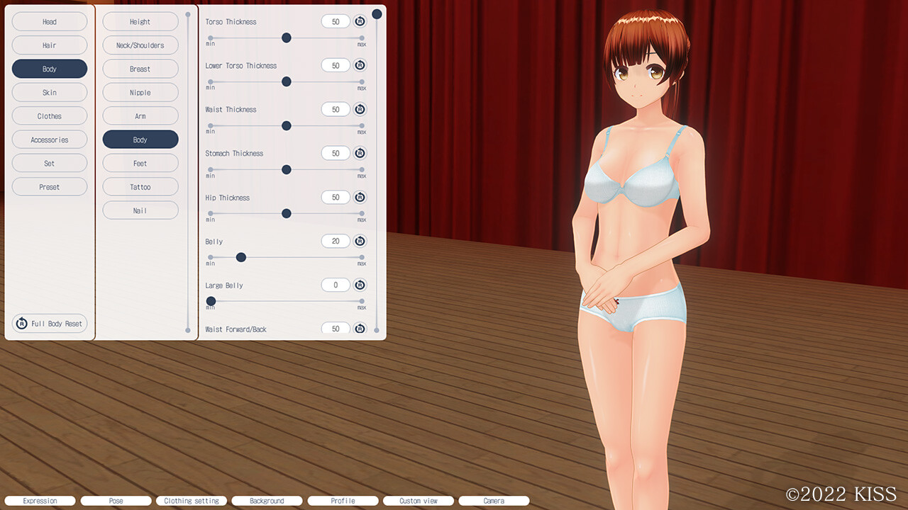The width and height of the screenshot is (908, 510).
Task: Click the Background button
Action: (267, 501)
